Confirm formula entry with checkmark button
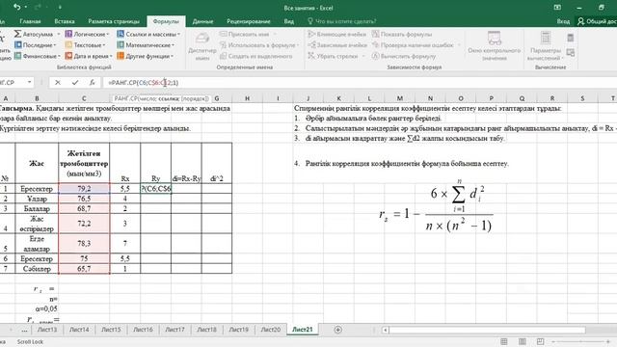This screenshot has width=617, height=347. [x=75, y=83]
